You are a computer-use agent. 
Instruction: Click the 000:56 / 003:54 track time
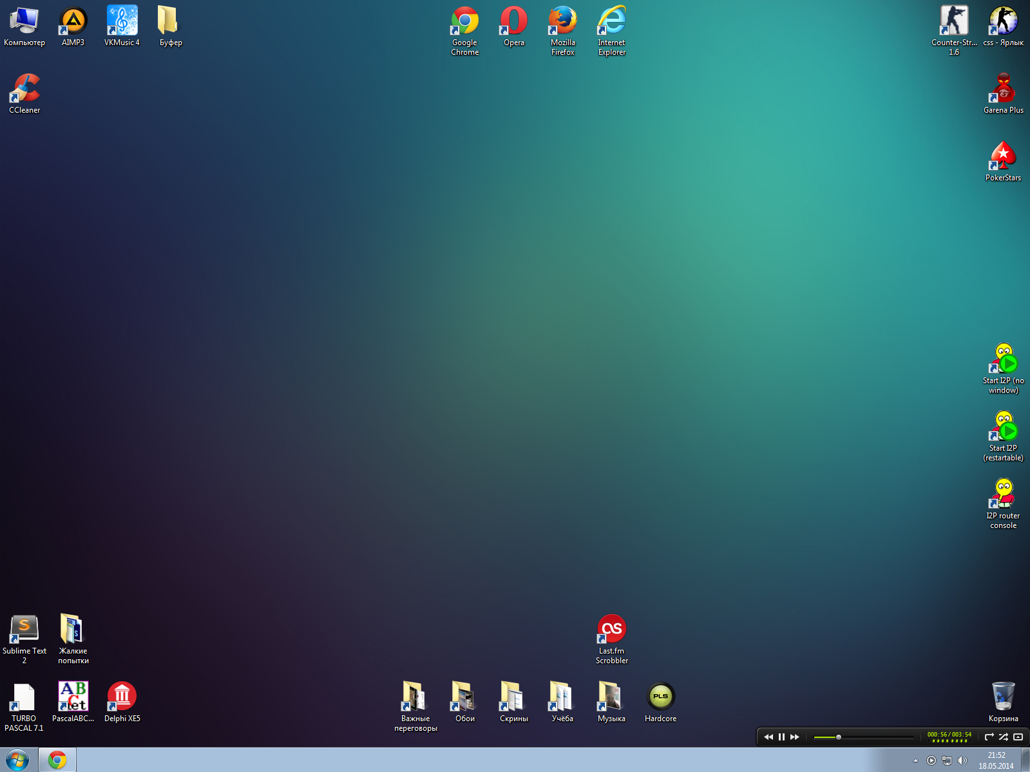[949, 735]
